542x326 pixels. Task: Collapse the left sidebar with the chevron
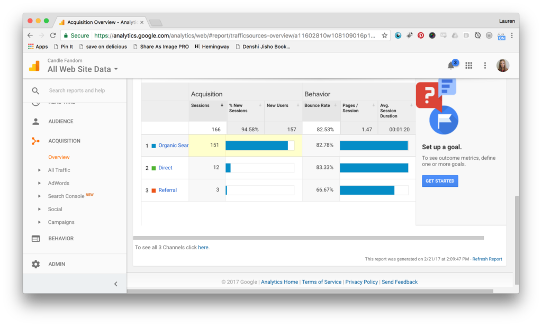click(x=116, y=284)
